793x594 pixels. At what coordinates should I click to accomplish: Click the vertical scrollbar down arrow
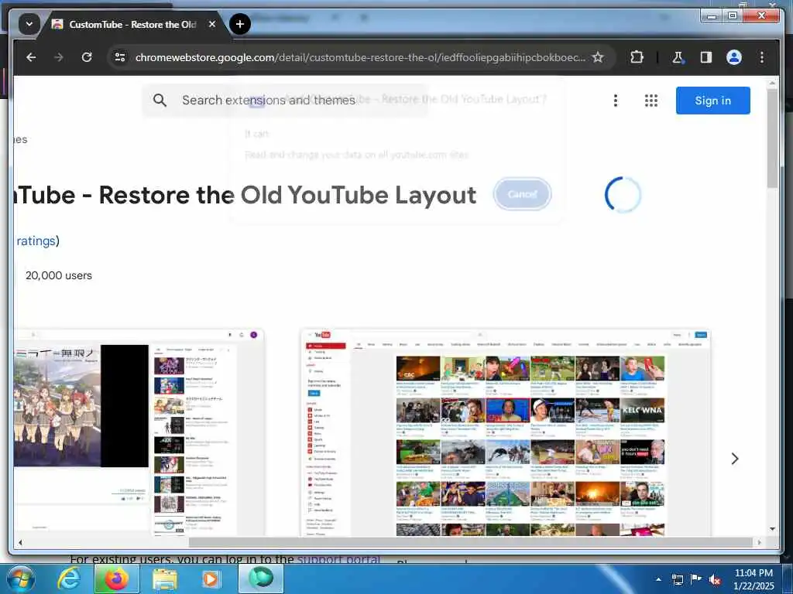pyautogui.click(x=772, y=529)
